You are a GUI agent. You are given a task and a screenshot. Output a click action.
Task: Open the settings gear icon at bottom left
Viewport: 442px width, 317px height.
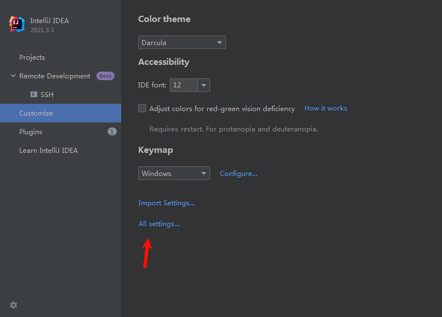(14, 305)
